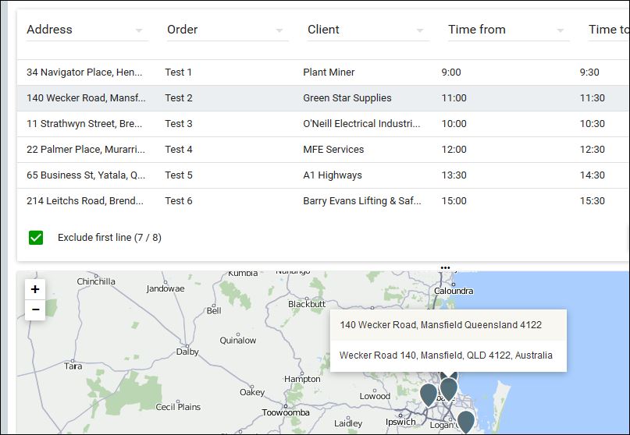Image resolution: width=630 pixels, height=435 pixels.
Task: Click the 11:00 time for Green Star Supplies
Action: point(454,98)
